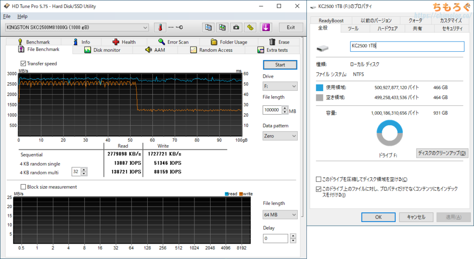Open the Extra tests tab

coord(273,50)
